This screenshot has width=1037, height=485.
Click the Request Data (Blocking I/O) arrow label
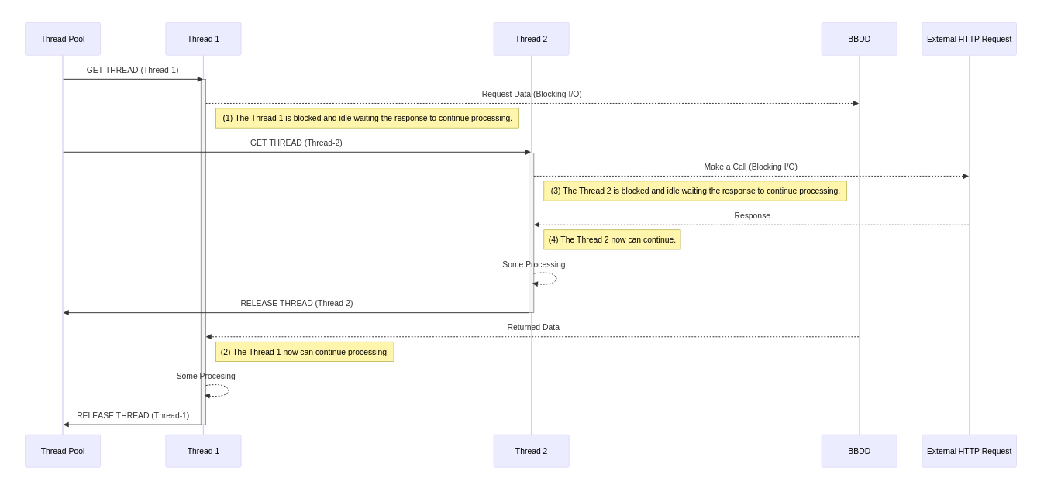point(532,94)
